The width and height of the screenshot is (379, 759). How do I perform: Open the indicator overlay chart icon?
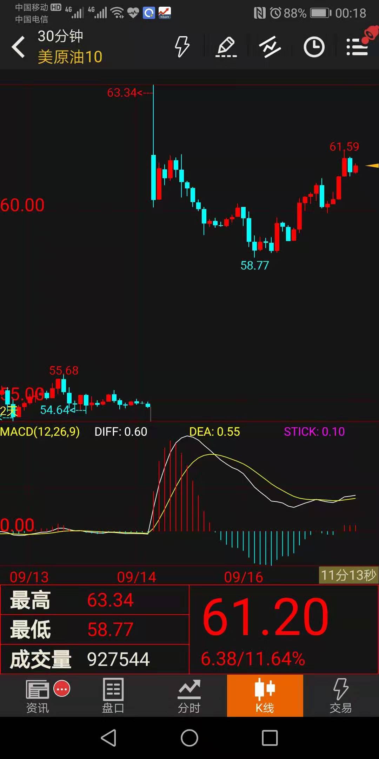coord(270,47)
